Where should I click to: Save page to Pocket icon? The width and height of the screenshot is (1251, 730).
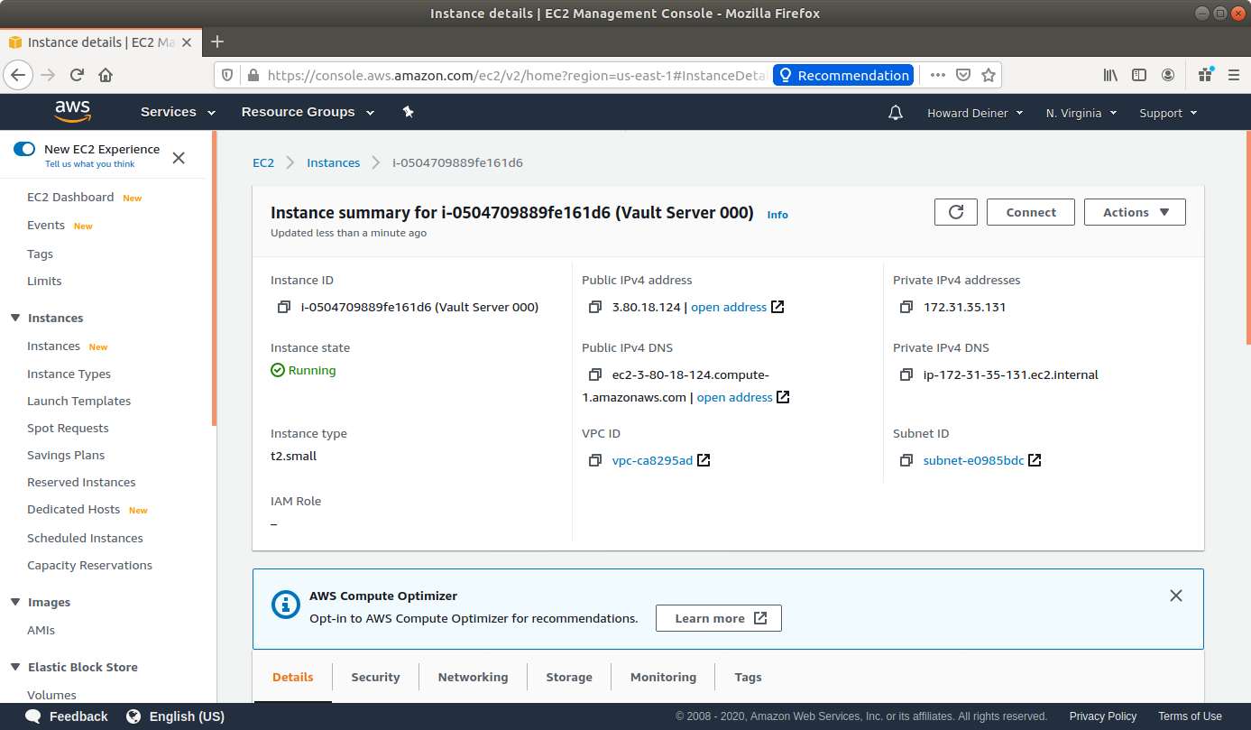point(963,75)
